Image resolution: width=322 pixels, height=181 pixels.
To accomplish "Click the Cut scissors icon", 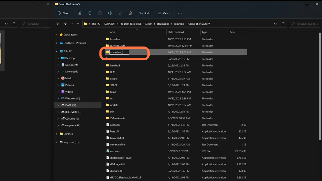I will coord(80,13).
